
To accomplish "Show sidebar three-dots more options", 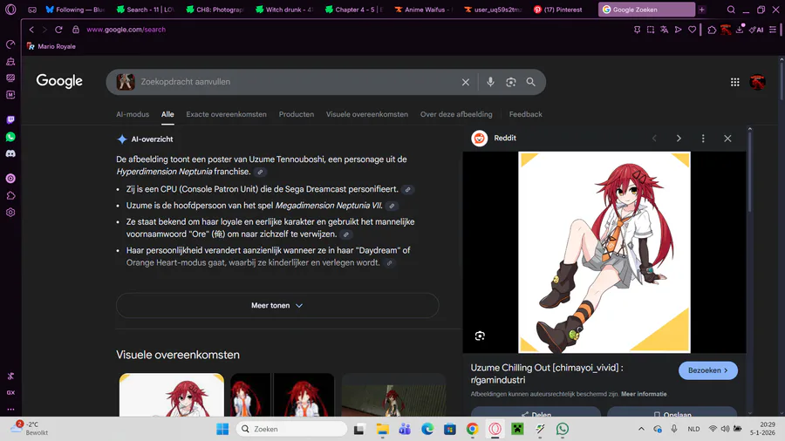I will (10, 409).
